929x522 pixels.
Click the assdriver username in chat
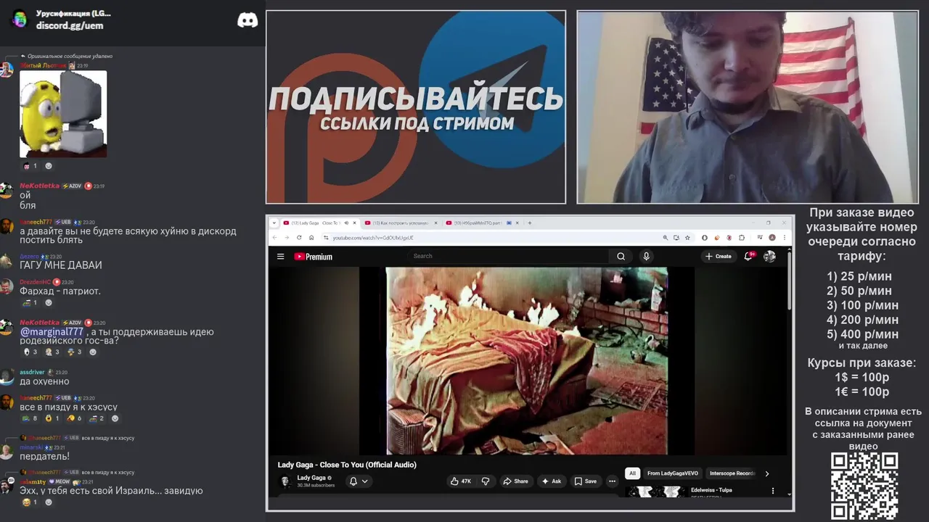pyautogui.click(x=32, y=372)
